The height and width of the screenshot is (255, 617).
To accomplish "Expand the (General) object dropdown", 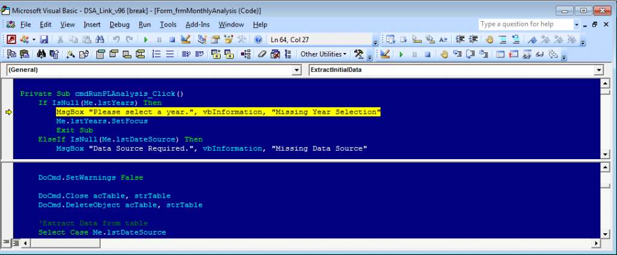I will 296,70.
